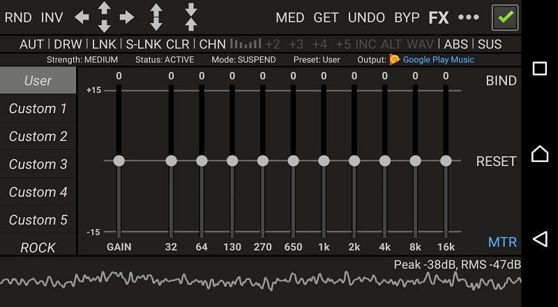Toggle the INC option
The height and width of the screenshot is (307, 558).
coord(365,44)
